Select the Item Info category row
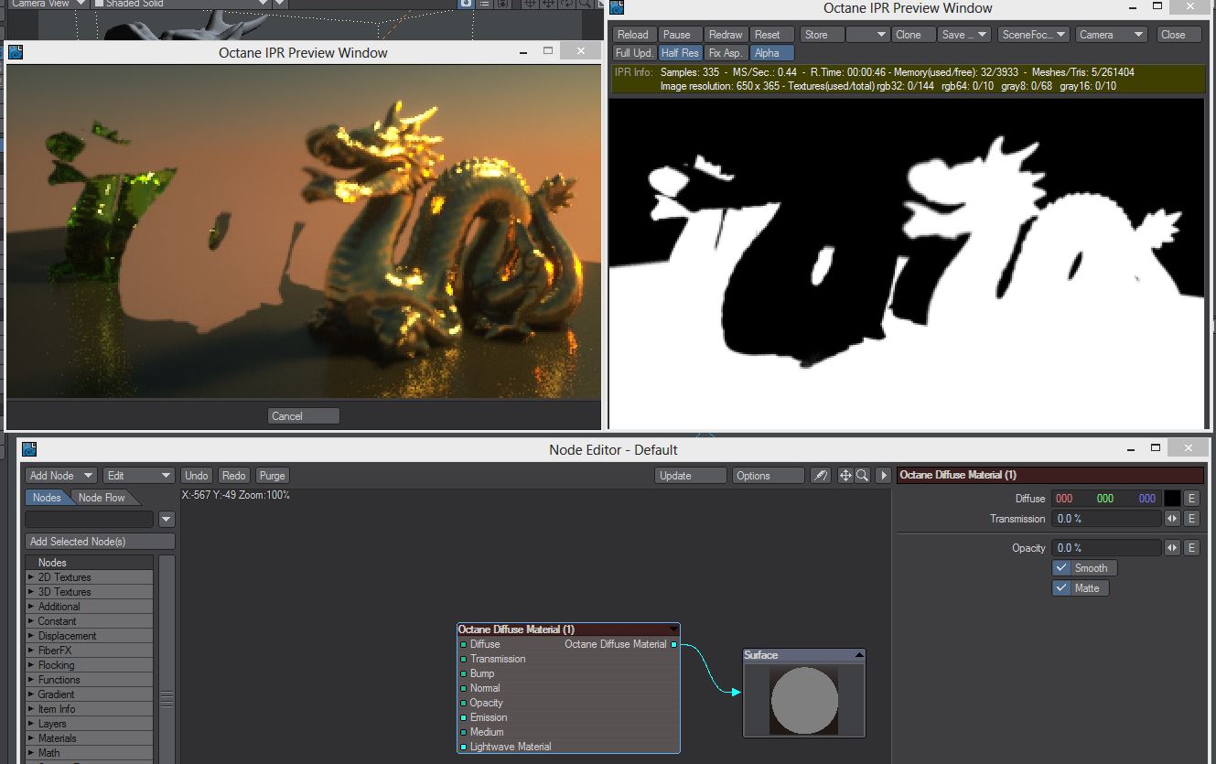The width and height of the screenshot is (1216, 764). (90, 709)
